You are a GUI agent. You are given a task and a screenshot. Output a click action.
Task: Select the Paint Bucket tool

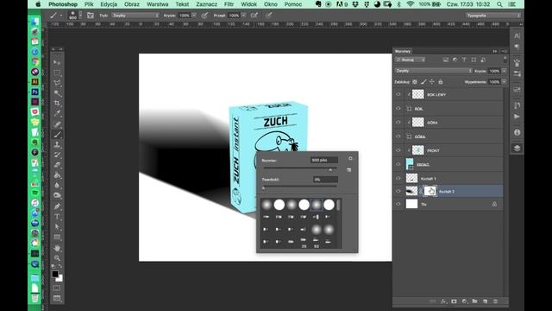pyautogui.click(x=57, y=175)
